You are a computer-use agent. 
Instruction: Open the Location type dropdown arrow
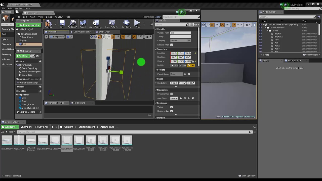[x=166, y=53]
